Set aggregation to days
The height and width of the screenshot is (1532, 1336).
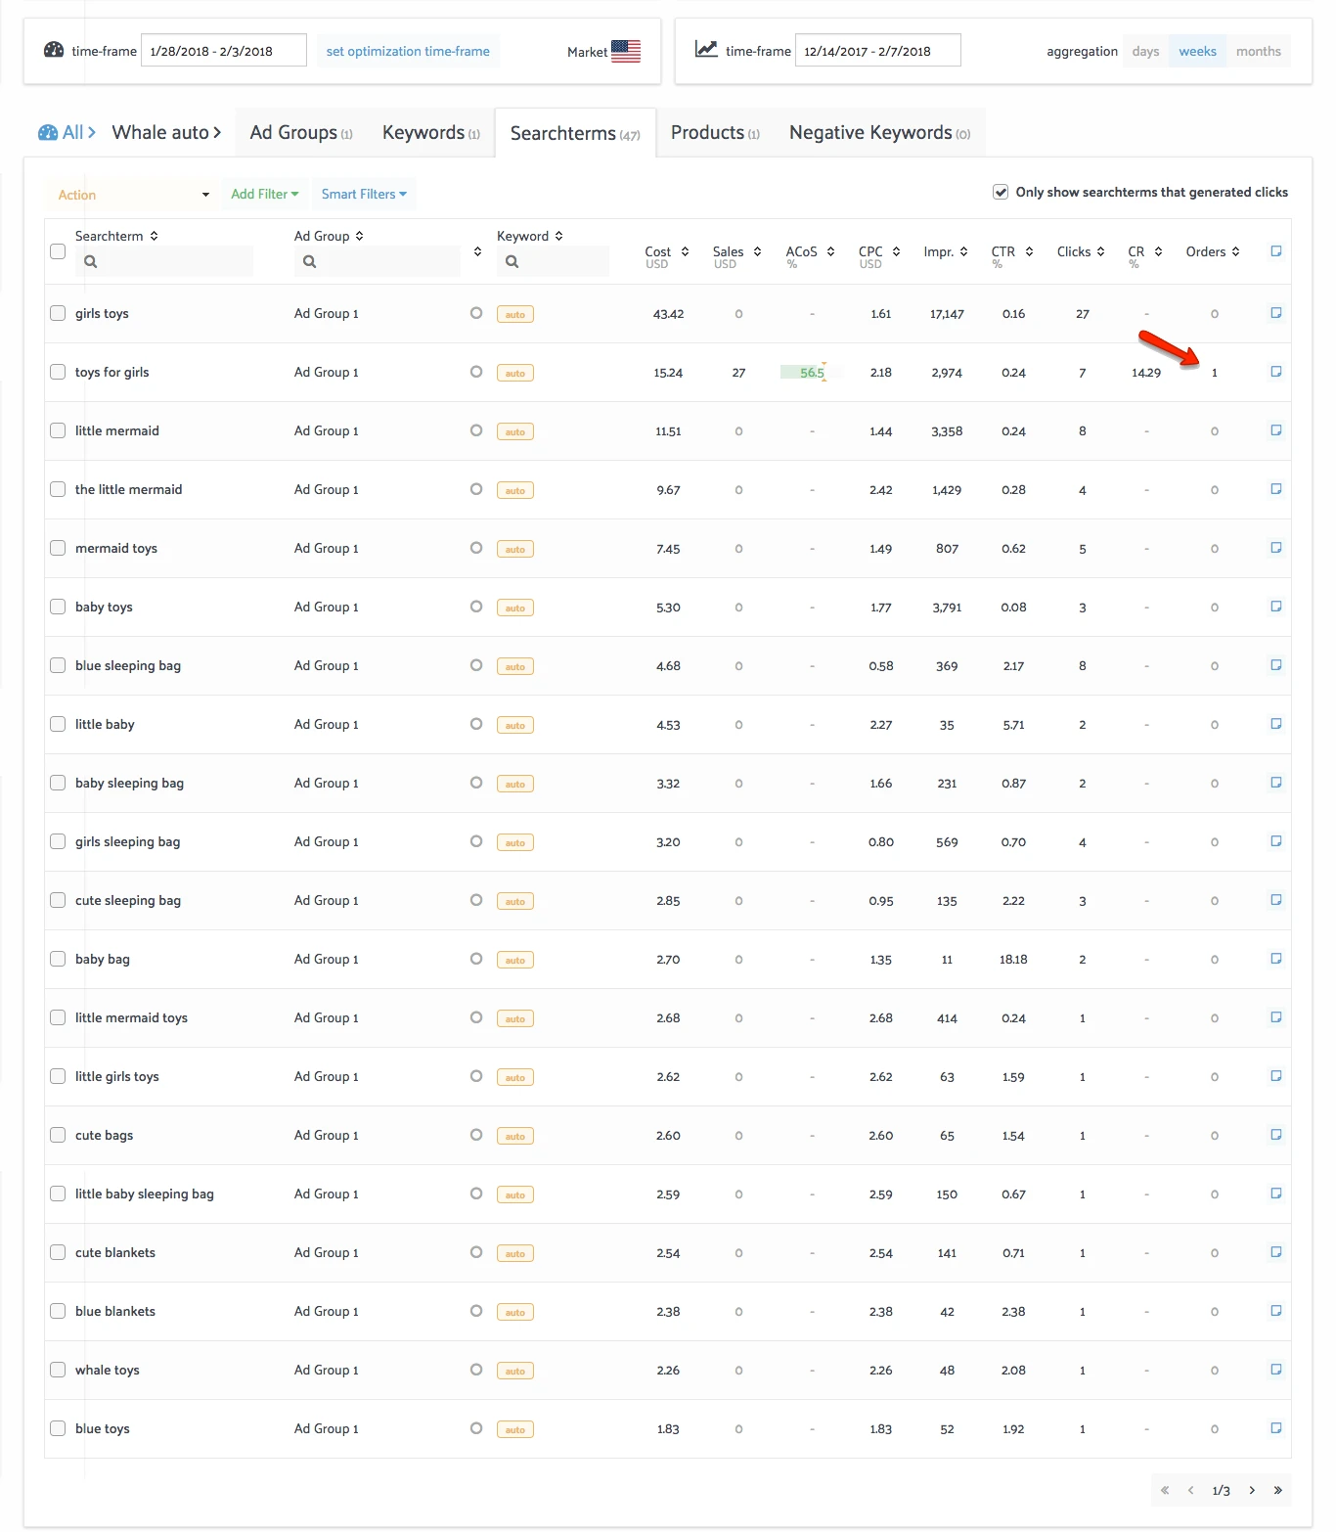1145,51
